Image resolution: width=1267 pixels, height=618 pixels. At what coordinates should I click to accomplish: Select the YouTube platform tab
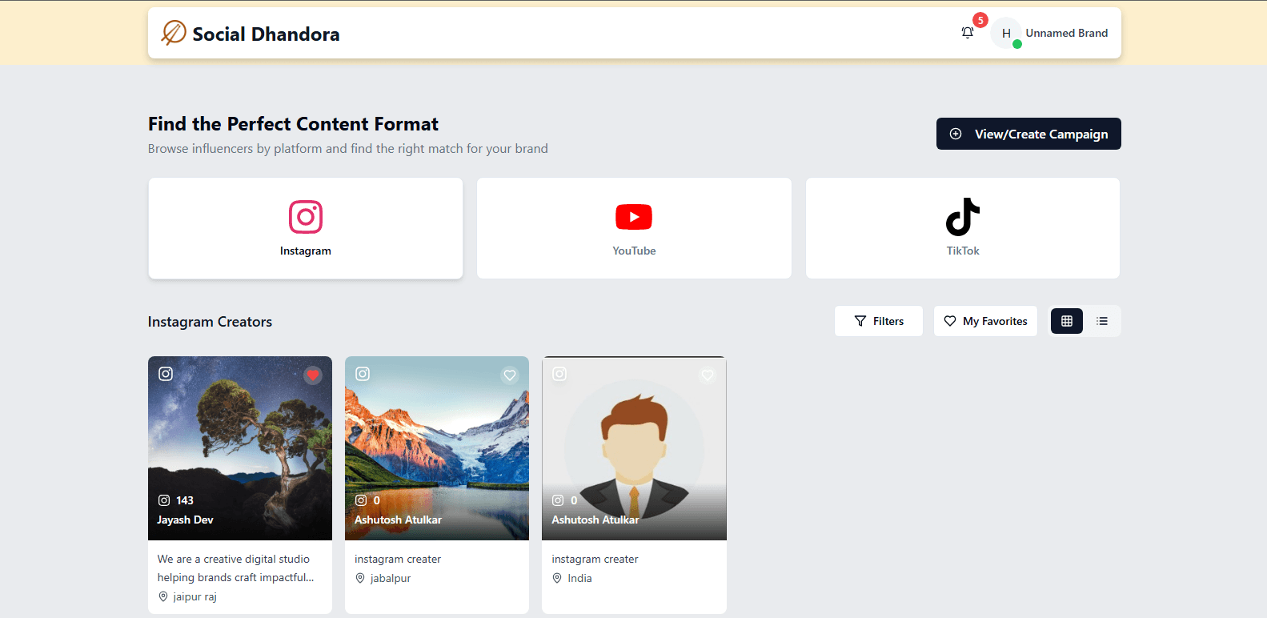634,228
